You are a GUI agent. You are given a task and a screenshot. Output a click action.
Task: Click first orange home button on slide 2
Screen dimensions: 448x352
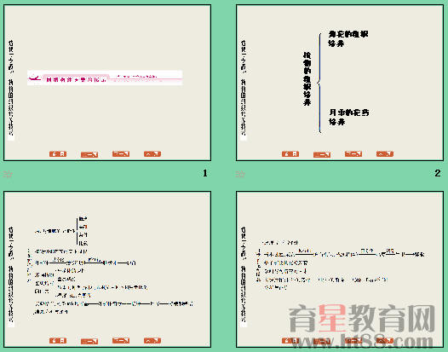click(x=290, y=154)
